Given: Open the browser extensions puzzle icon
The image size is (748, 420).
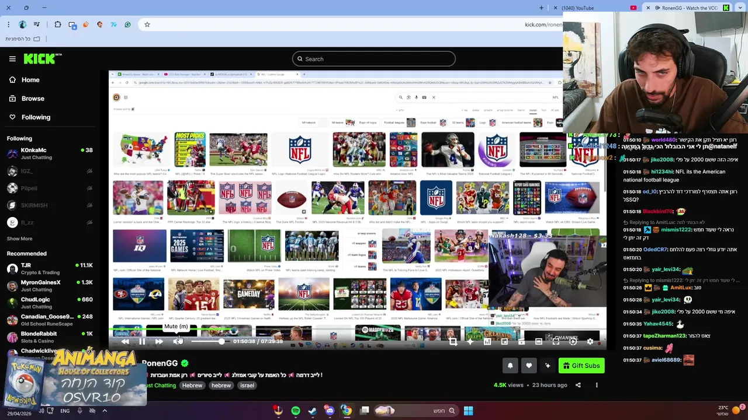Looking at the screenshot, I should point(58,24).
